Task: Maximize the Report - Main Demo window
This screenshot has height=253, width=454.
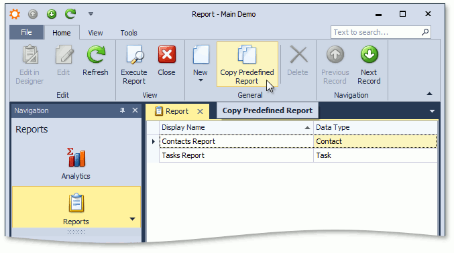Action: coord(402,14)
